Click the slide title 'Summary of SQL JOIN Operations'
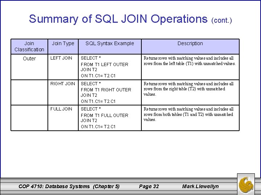 (118, 19)
